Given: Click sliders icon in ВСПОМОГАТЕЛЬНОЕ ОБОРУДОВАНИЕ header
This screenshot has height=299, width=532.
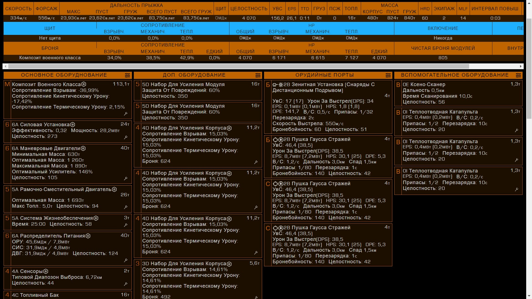Looking at the screenshot, I should [518, 75].
